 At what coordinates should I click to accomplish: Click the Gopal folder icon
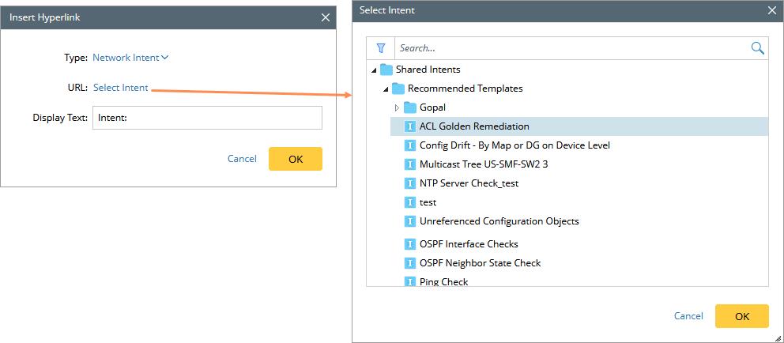(410, 107)
